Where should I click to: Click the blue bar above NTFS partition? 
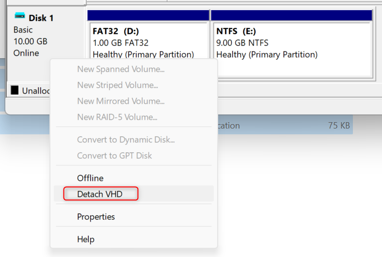pos(291,15)
